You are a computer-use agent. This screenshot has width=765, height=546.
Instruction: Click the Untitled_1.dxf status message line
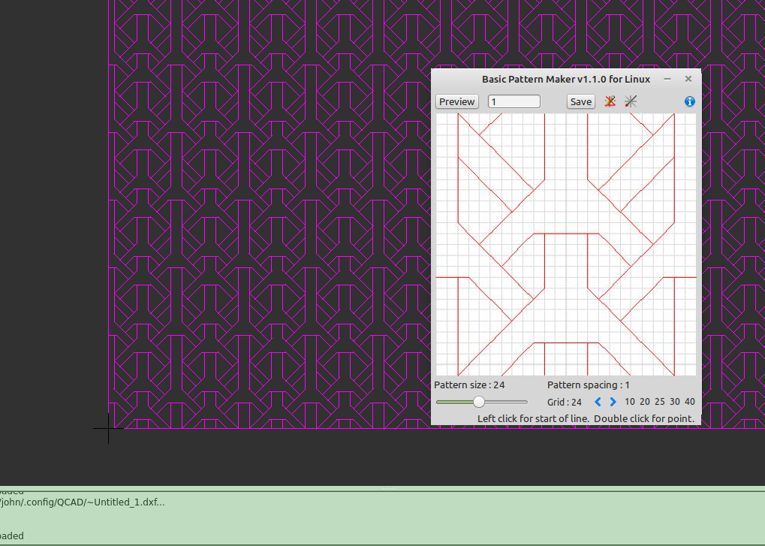point(83,502)
